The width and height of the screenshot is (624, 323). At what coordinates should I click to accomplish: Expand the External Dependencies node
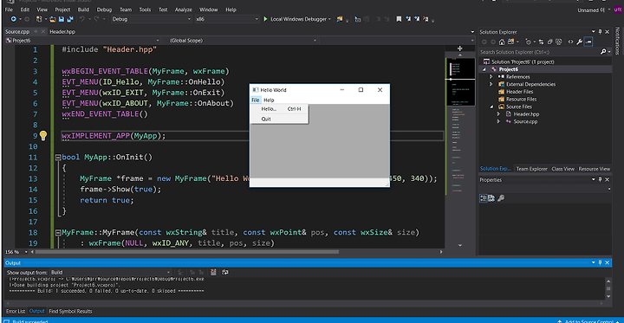click(491, 84)
